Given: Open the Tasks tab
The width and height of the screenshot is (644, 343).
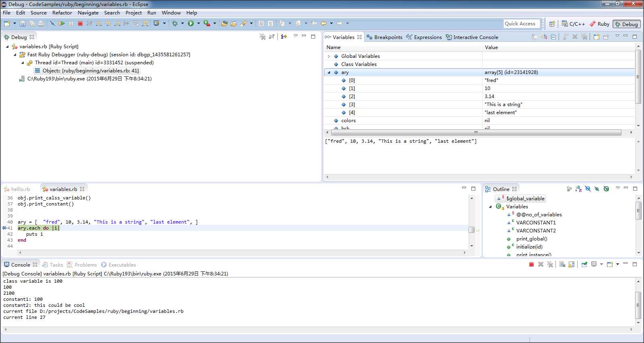Looking at the screenshot, I should (53, 265).
